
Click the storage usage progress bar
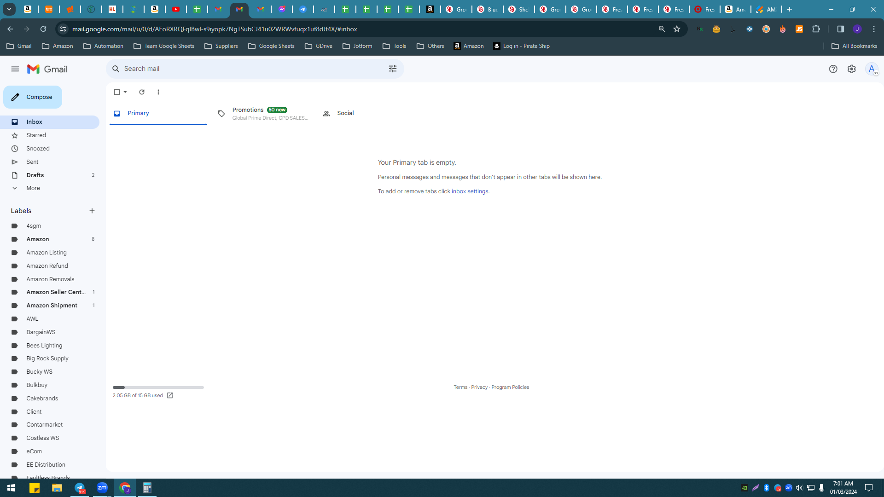[158, 387]
